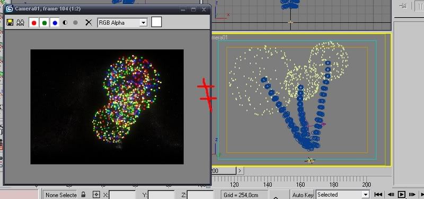Click the transform type-in mode icon
424x199 pixels.
point(96,194)
